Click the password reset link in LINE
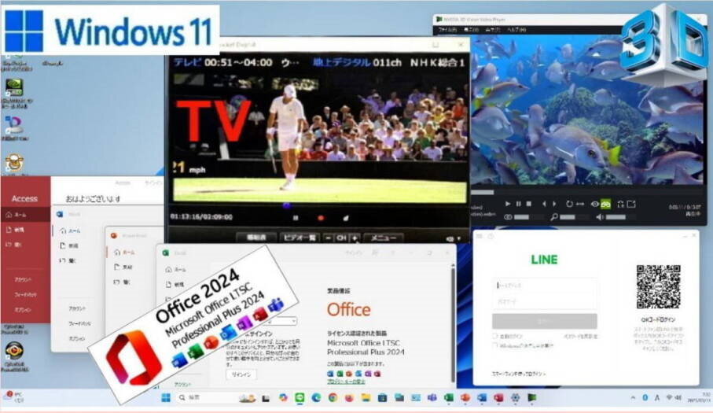This screenshot has height=413, width=713. tap(580, 337)
